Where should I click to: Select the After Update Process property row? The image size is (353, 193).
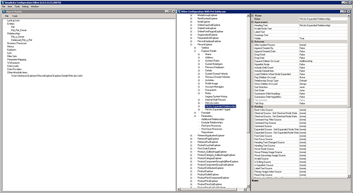click(x=300, y=45)
